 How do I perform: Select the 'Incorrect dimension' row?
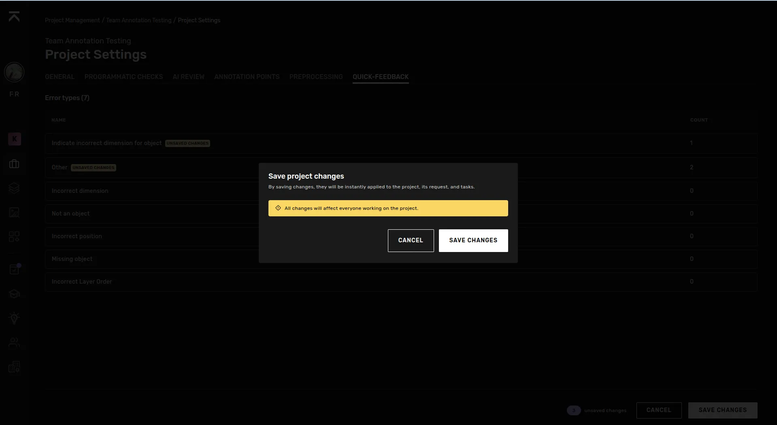(401, 191)
